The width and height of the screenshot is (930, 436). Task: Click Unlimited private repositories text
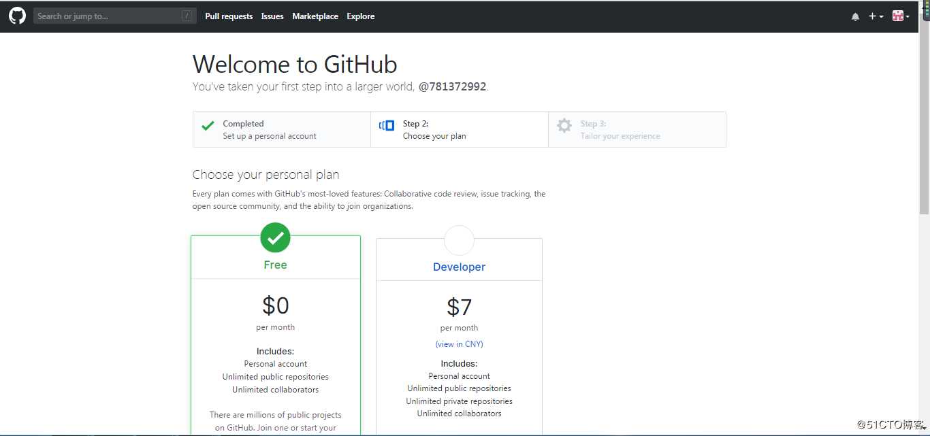[x=459, y=401]
